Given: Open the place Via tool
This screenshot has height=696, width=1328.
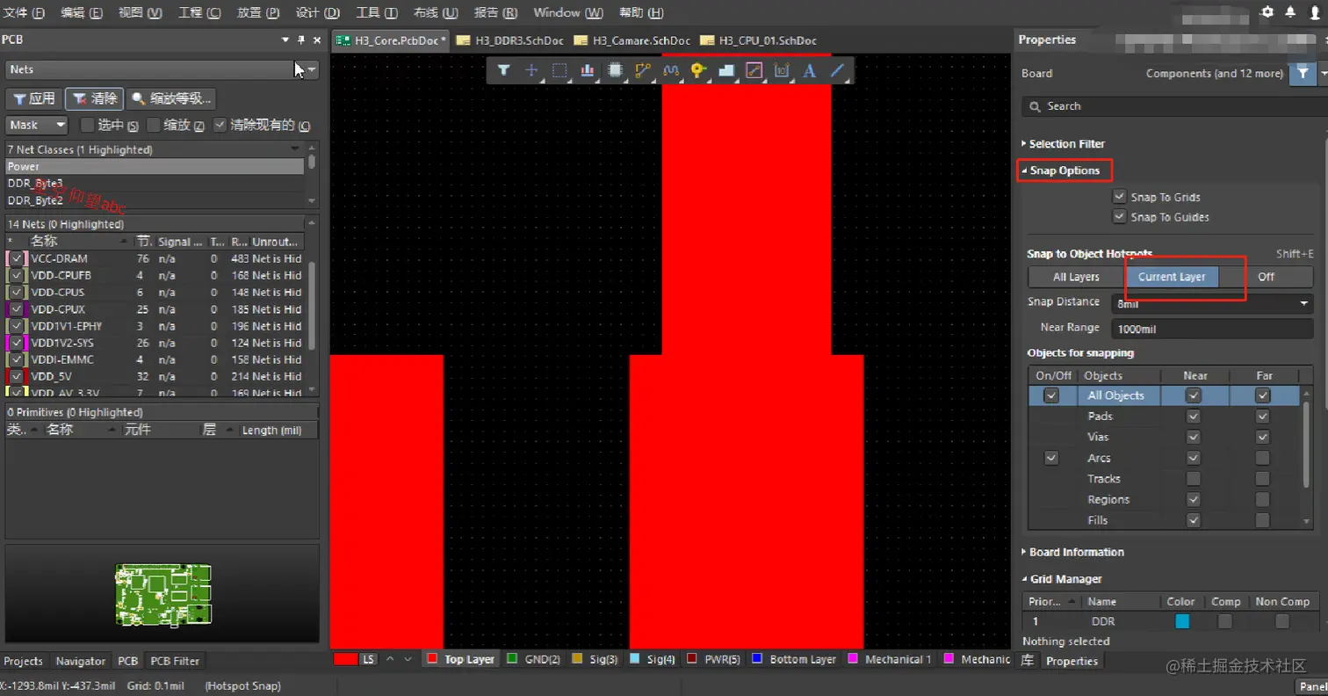Looking at the screenshot, I should pos(698,71).
